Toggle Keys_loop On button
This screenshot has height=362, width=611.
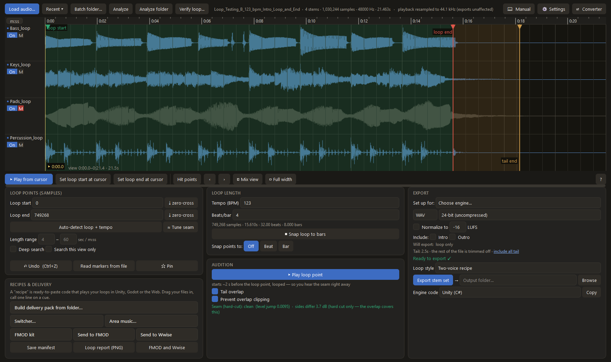point(12,72)
